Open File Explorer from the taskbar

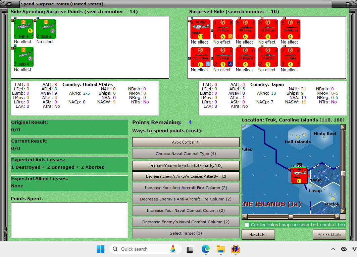[x=221, y=249]
